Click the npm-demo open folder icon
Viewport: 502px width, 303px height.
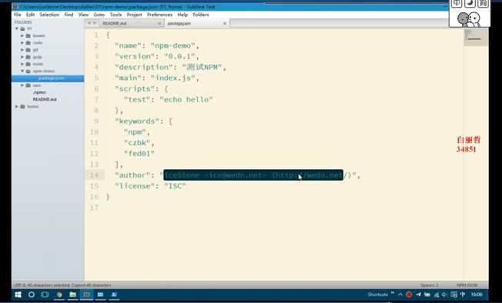point(28,71)
